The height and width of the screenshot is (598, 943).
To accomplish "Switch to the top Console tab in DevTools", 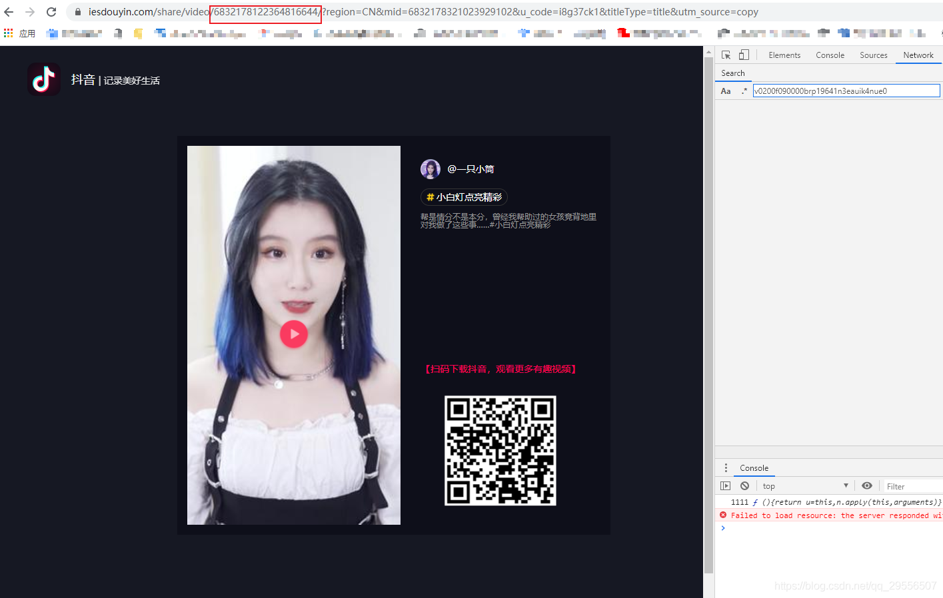I will point(830,55).
